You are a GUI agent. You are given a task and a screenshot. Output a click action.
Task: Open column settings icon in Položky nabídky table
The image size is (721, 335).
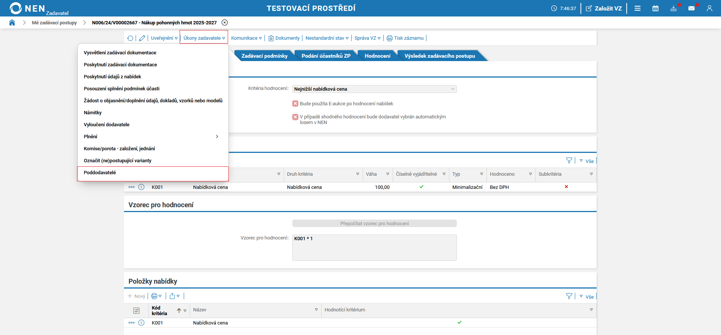pos(136,311)
